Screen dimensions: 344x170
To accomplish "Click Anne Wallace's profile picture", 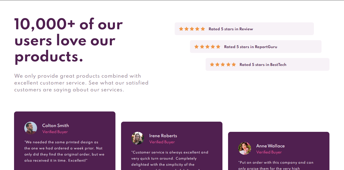I will click(x=245, y=148).
